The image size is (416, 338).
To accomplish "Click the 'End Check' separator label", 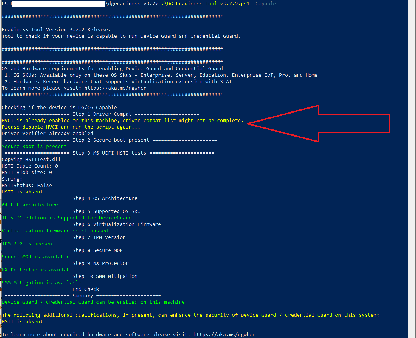I will coord(86,289).
